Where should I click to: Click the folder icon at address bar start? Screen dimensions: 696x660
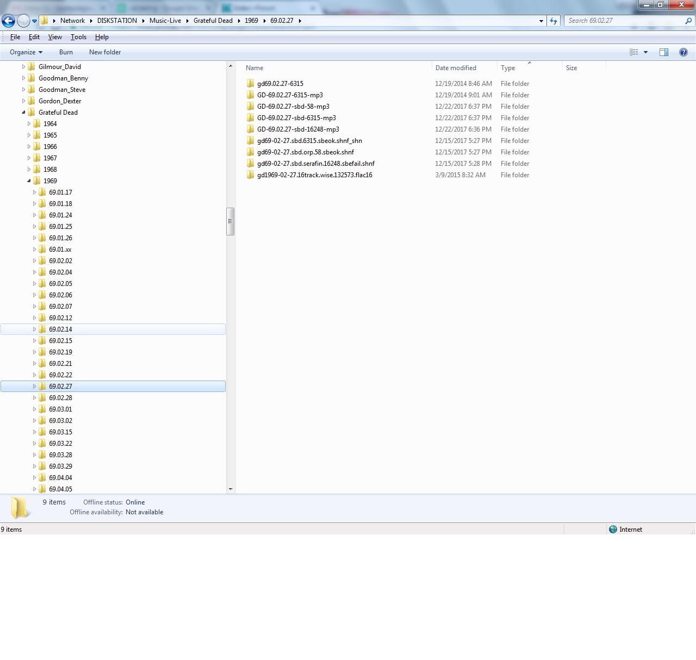(x=45, y=21)
